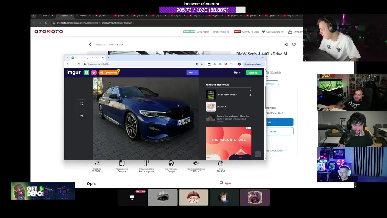Viewport: 387px width, 218px height.
Task: Click the translate page icon in imgur window
Action: click(197, 64)
